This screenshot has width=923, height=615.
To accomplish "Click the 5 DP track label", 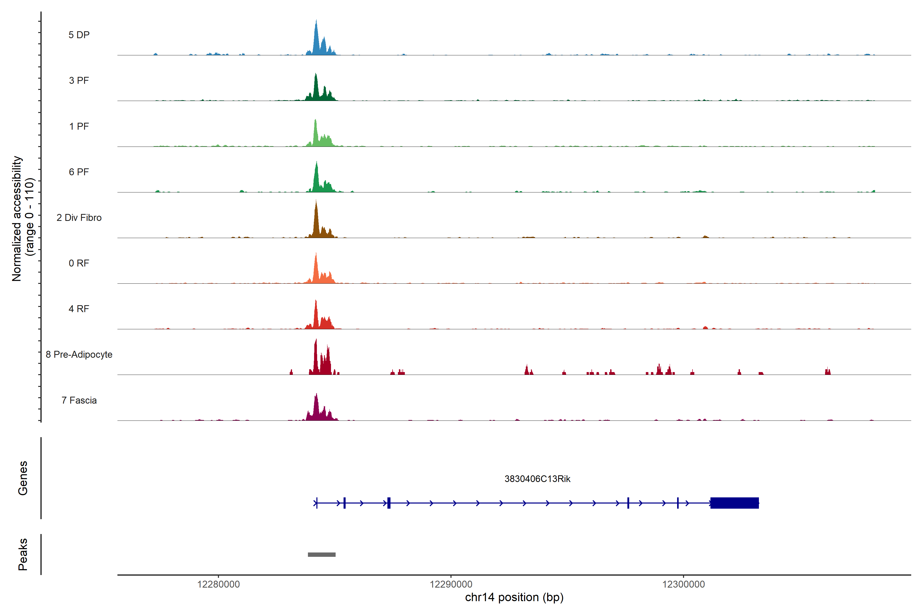I will point(79,35).
